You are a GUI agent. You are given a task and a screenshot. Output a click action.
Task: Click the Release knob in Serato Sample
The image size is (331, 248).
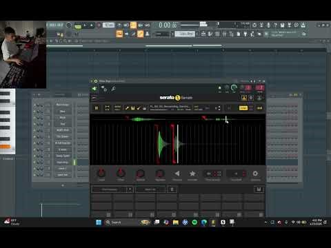160,174
